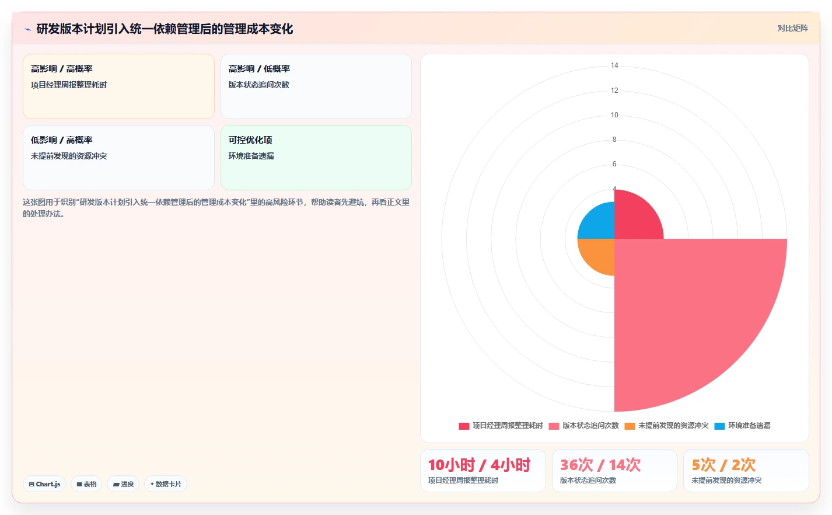Click the description paragraph starting 这张图用于识别
832x515 pixels.
coord(216,208)
